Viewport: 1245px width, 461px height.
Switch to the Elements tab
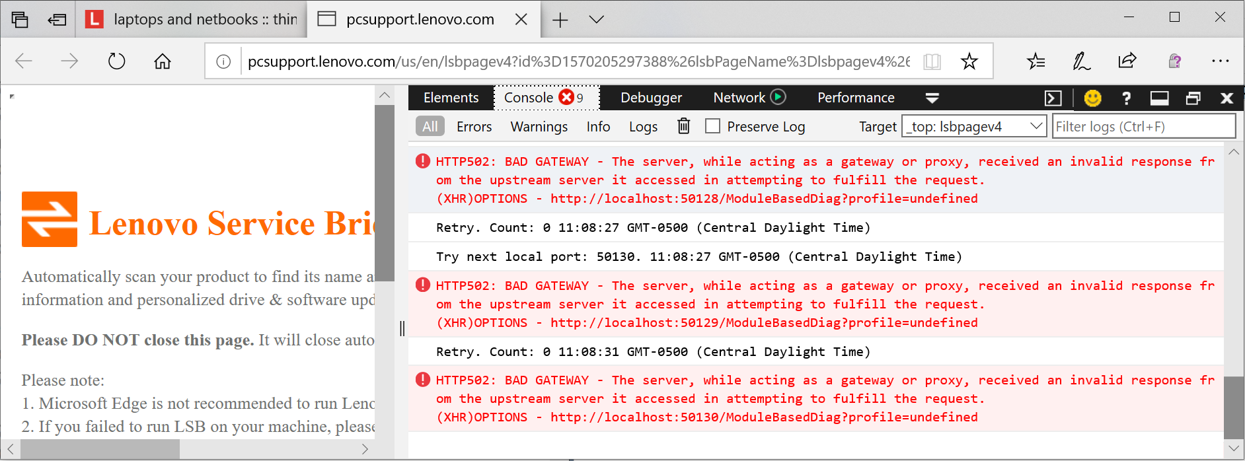(451, 98)
